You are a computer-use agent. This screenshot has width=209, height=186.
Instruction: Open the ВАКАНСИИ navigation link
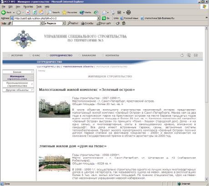pyautogui.click(x=89, y=55)
